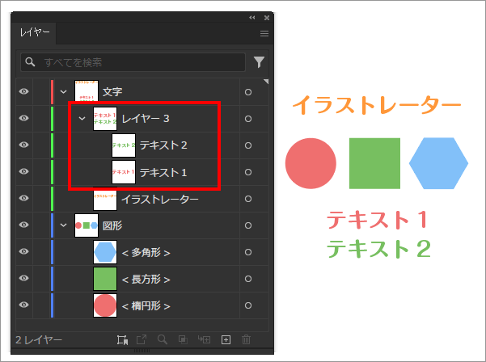Click the blue hexagon on the artboard
This screenshot has height=362, width=486.
(x=438, y=163)
